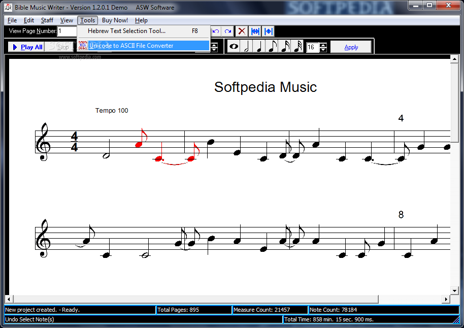This screenshot has width=464, height=328.
Task: Click the first staff treble clef
Action: 43,142
